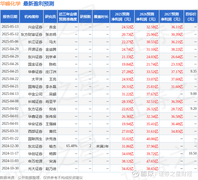The width and height of the screenshot is (198, 180).
Task: Click the 38.22亿 2027 forecast value
Action: (x=177, y=49)
